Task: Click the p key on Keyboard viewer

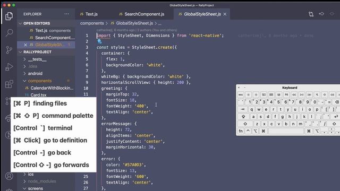Action: [317, 109]
